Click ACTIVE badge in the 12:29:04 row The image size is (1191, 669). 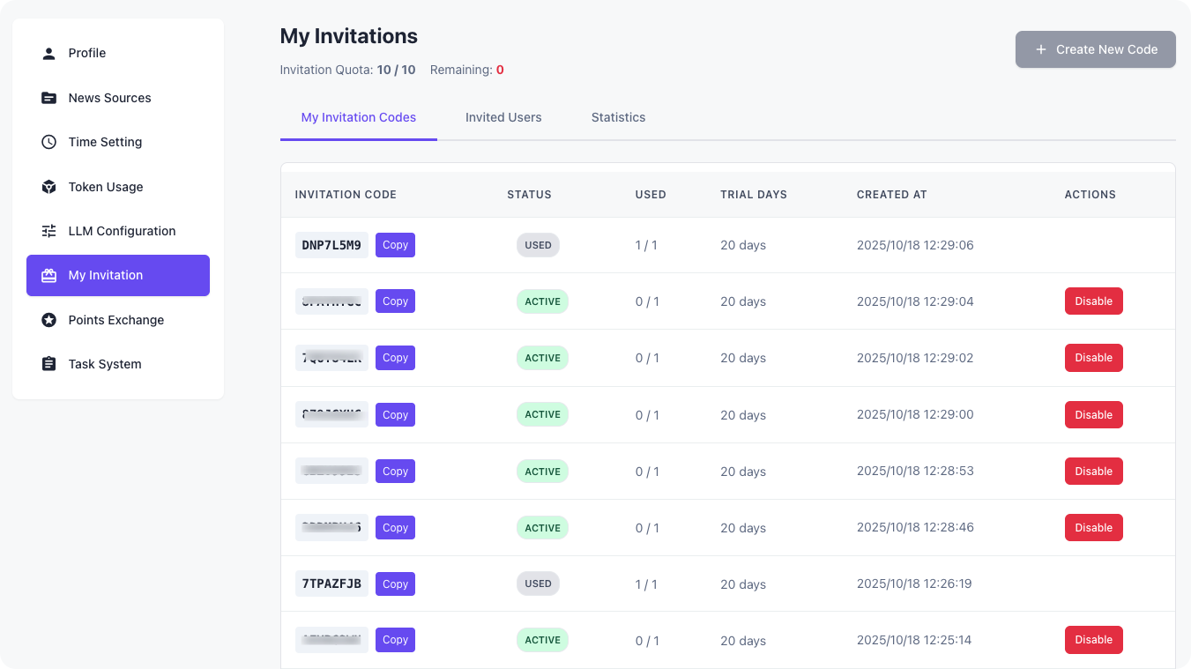pos(542,301)
